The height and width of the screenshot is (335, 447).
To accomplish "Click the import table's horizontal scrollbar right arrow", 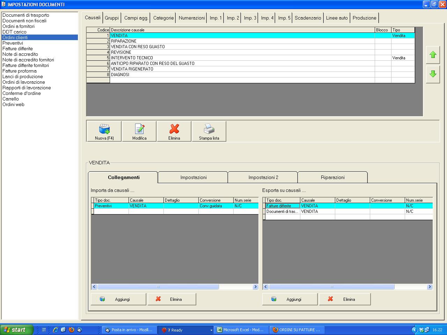I will (x=255, y=287).
